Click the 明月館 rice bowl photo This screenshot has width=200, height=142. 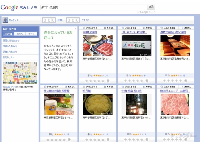coord(98,105)
